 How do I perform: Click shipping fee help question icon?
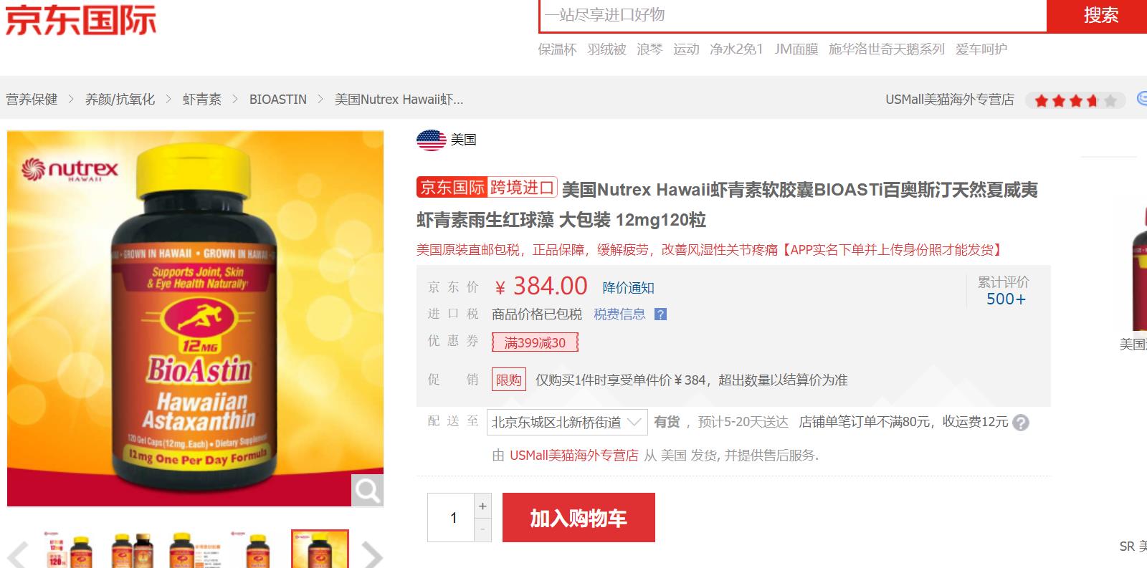(1021, 423)
